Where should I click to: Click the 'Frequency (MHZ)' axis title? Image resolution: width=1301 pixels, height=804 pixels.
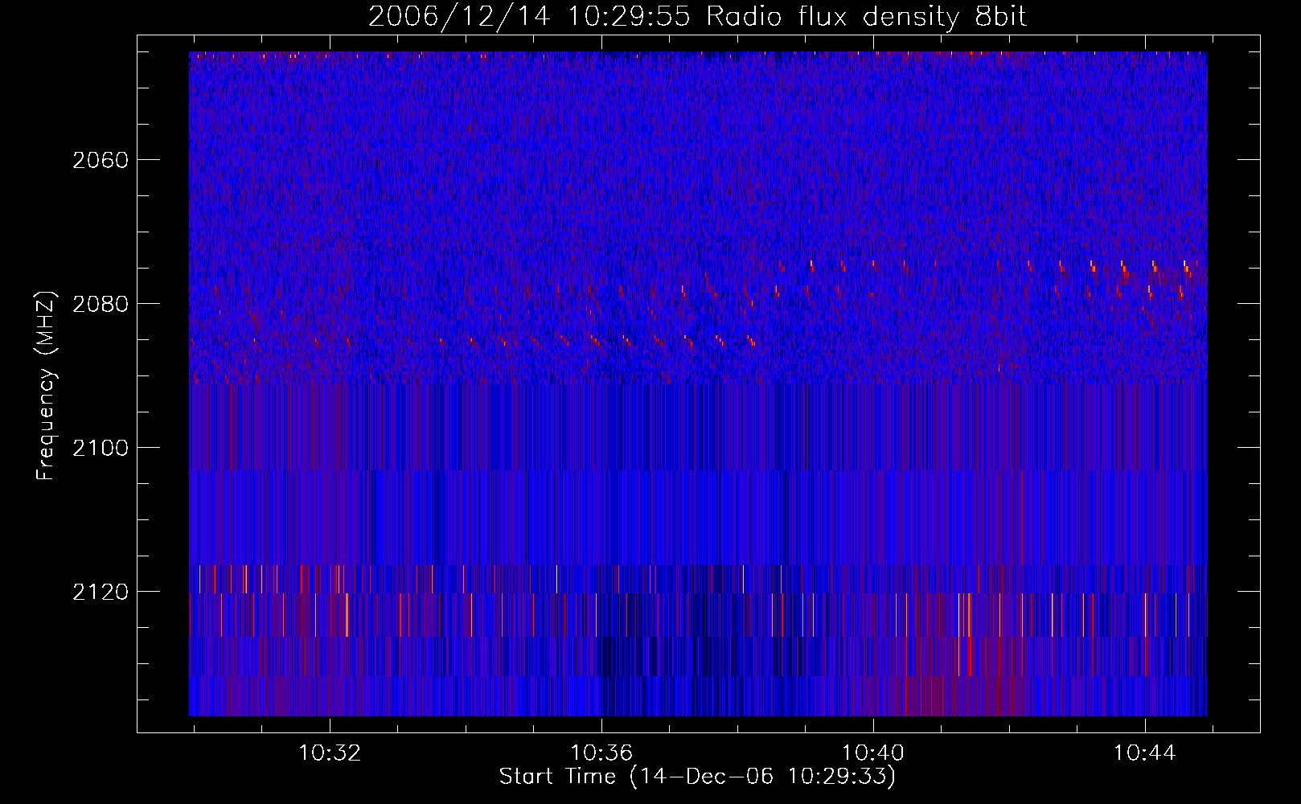(47, 386)
